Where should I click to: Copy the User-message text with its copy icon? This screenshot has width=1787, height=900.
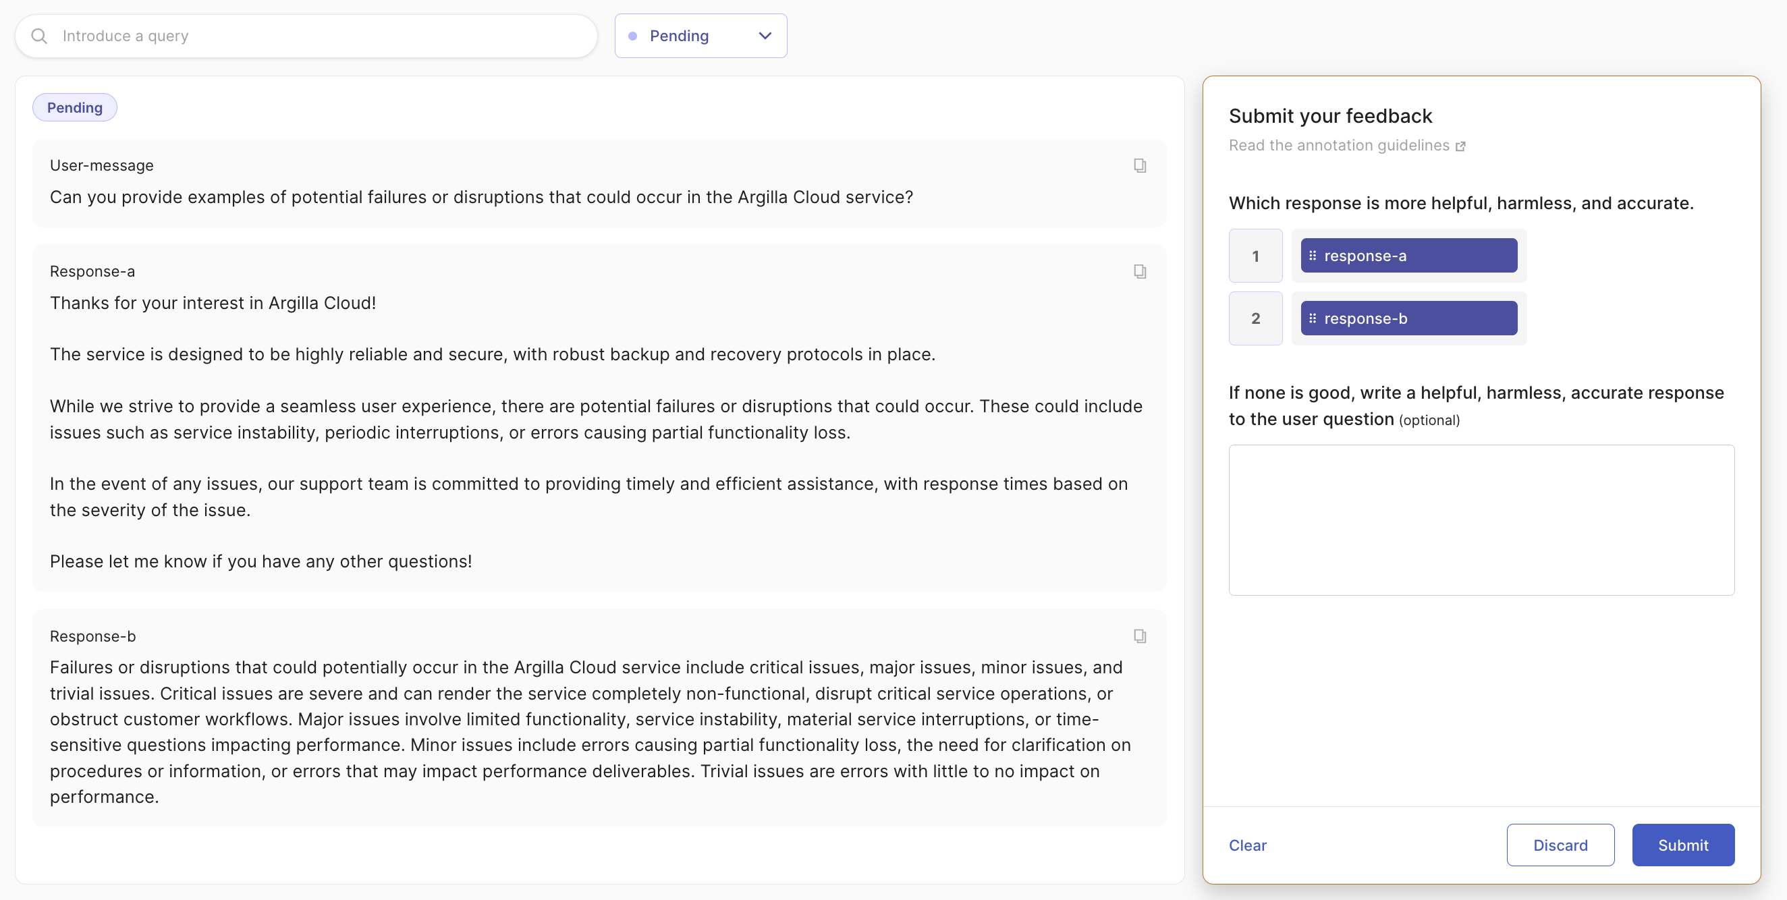pyautogui.click(x=1140, y=165)
